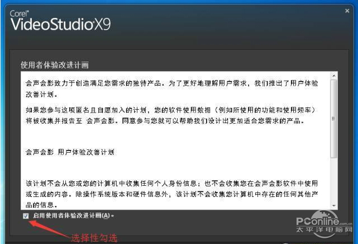Uncheck the 启用使用者体验改进计画 checkbox
358x244 pixels.
click(26, 215)
